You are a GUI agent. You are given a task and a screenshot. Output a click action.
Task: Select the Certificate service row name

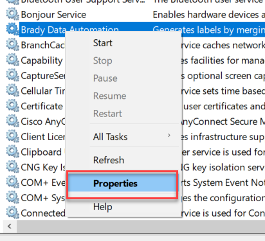point(42,106)
